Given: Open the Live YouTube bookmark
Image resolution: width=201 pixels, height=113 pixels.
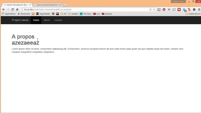Looking at the screenshot, I should (x=96, y=14).
